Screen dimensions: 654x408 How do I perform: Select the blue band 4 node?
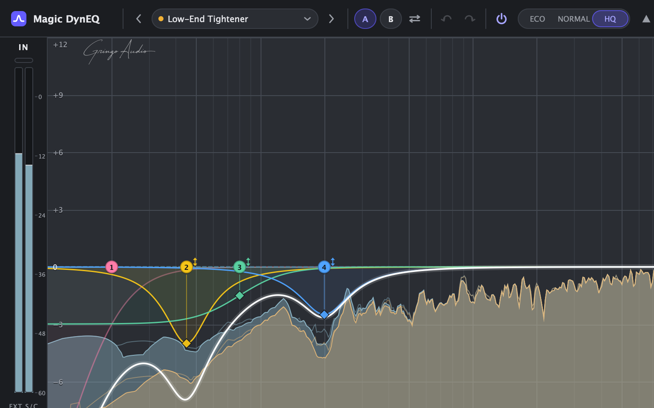pyautogui.click(x=324, y=267)
